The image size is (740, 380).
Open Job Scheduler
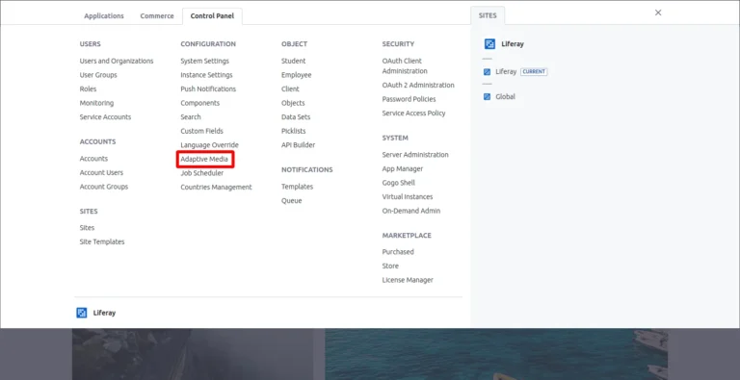click(x=202, y=173)
